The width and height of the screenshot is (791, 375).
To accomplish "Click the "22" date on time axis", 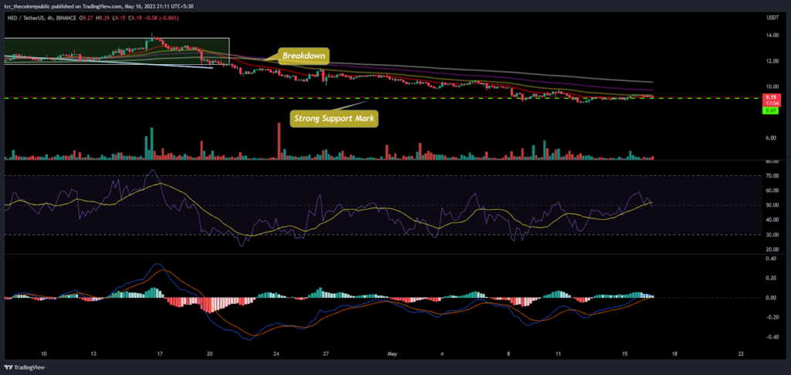I will (x=740, y=353).
